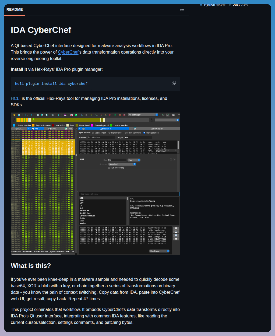Image resolution: width=275 pixels, height=336 pixels.
Task: Open the Scheme Standard dropdown
Action: tap(122, 164)
